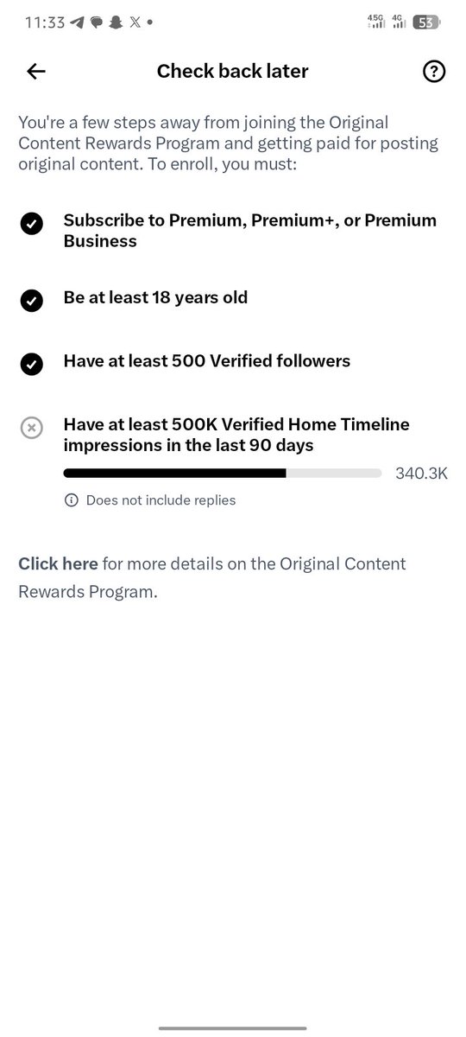Tap the checkmark for 18 years old requirement
Image resolution: width=466 pixels, height=1037 pixels.
(31, 301)
